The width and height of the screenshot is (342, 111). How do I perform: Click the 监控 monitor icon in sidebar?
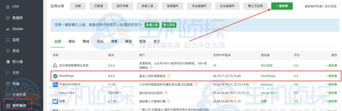[x=8, y=40]
